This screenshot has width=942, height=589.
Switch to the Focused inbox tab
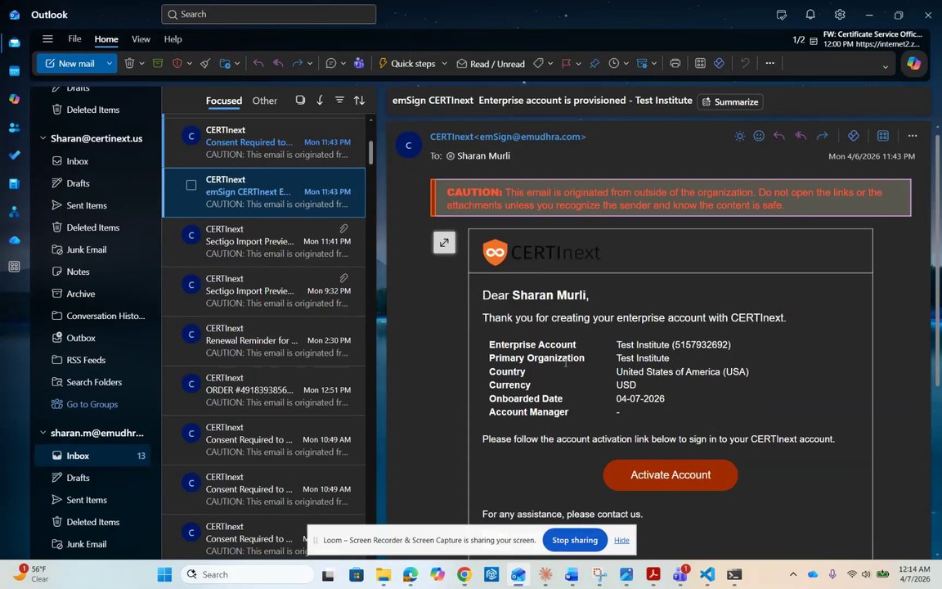coord(223,101)
